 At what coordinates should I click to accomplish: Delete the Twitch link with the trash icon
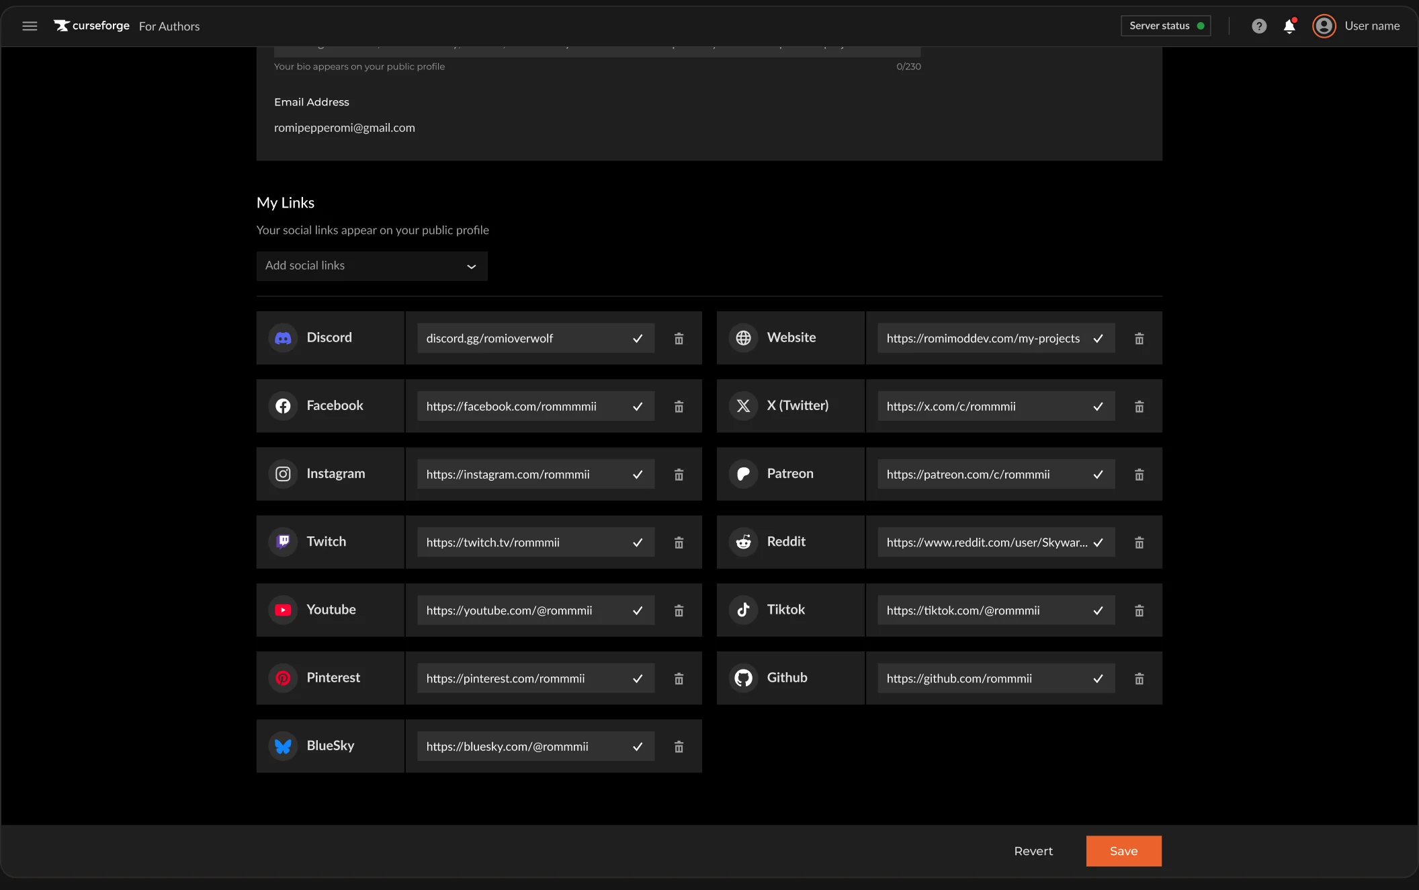click(x=679, y=542)
